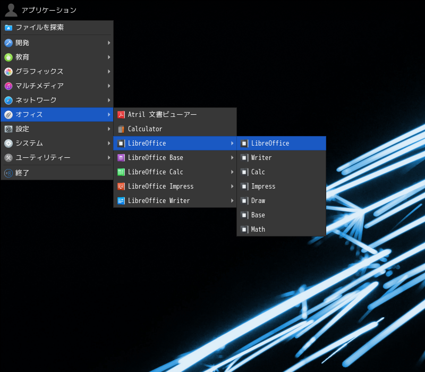Click the user silhouette icon in panel
Screen dimensions: 425x372
(x=11, y=10)
